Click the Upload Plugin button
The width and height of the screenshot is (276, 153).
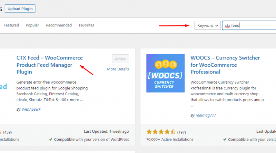pos(20,9)
